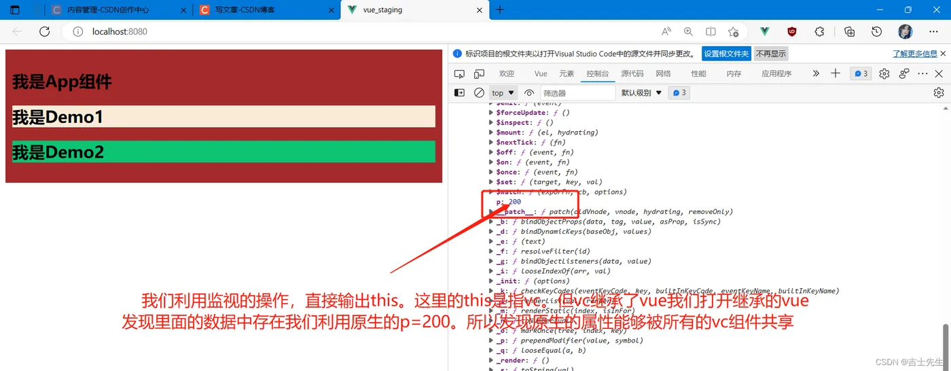Toggle the console sidebar
Viewport: 951px width, 371px height.
460,92
